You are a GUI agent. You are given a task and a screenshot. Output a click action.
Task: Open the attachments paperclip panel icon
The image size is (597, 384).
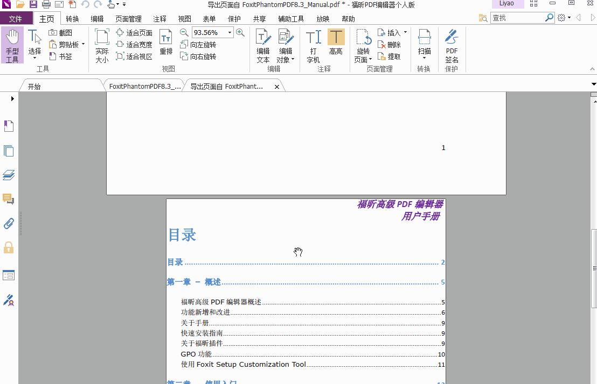tap(9, 225)
